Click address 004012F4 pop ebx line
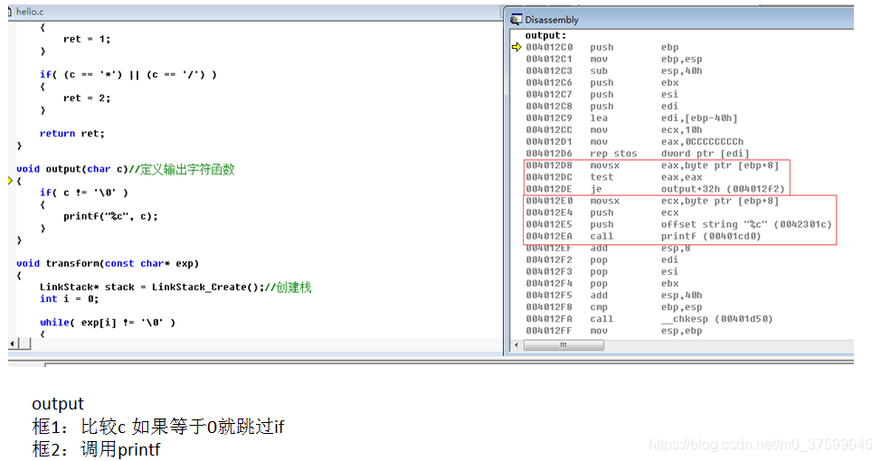The width and height of the screenshot is (881, 461). pos(602,283)
